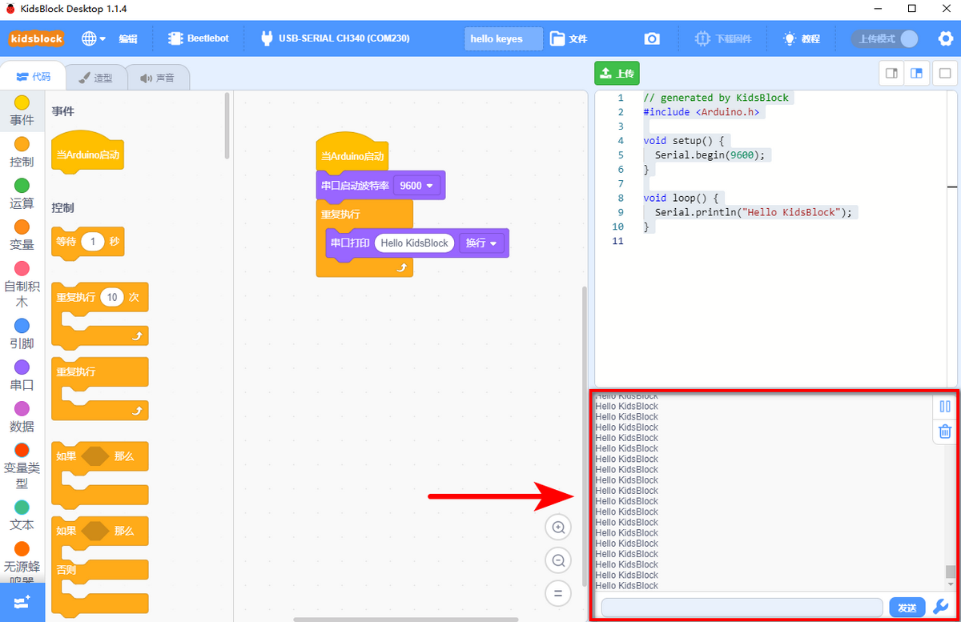The image size is (961, 622).
Task: Open settings gear icon
Action: [x=945, y=38]
